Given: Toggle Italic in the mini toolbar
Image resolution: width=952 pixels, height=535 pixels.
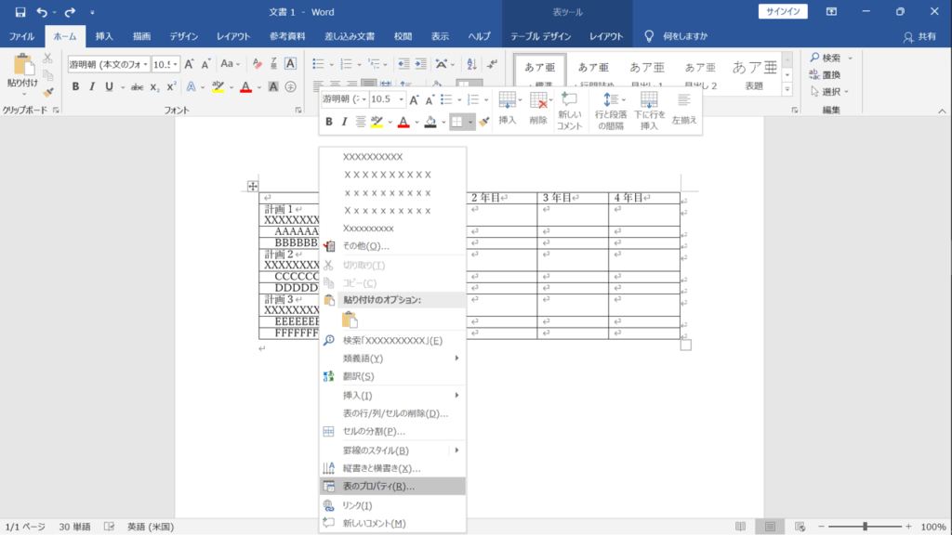Looking at the screenshot, I should (344, 122).
